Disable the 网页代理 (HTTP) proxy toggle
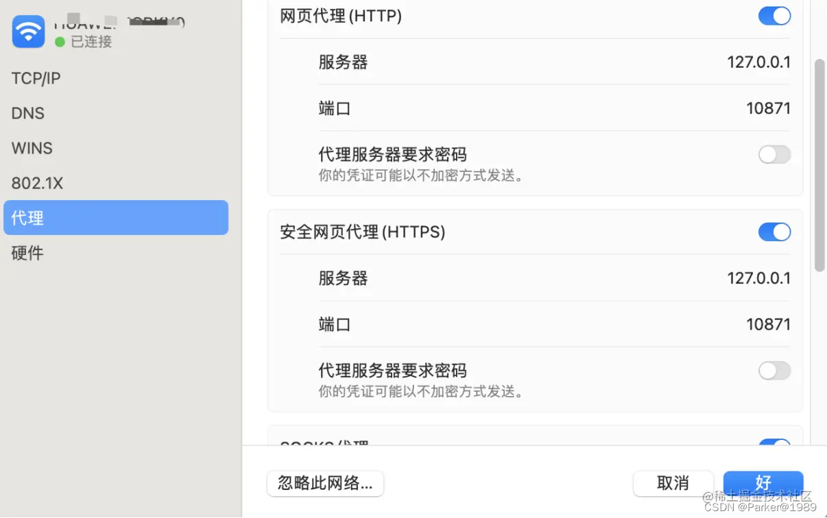The image size is (827, 518). tap(774, 16)
